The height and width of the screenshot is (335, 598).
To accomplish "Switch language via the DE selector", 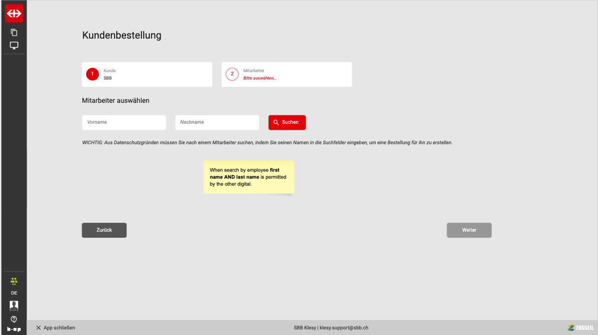I will coord(14,293).
